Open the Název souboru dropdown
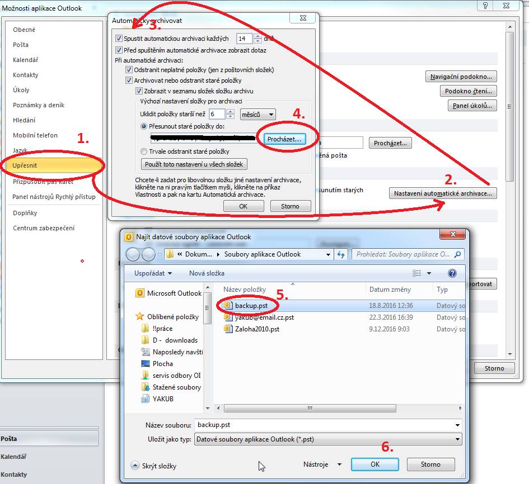Viewport: 529px width, 484px height. [457, 425]
